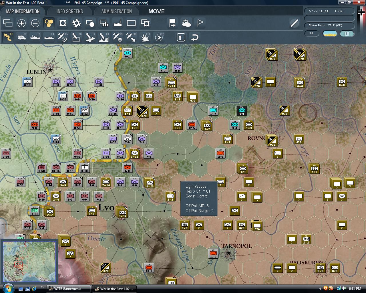The image size is (366, 293).
Task: Click the Lublin city hex
Action: [51, 70]
